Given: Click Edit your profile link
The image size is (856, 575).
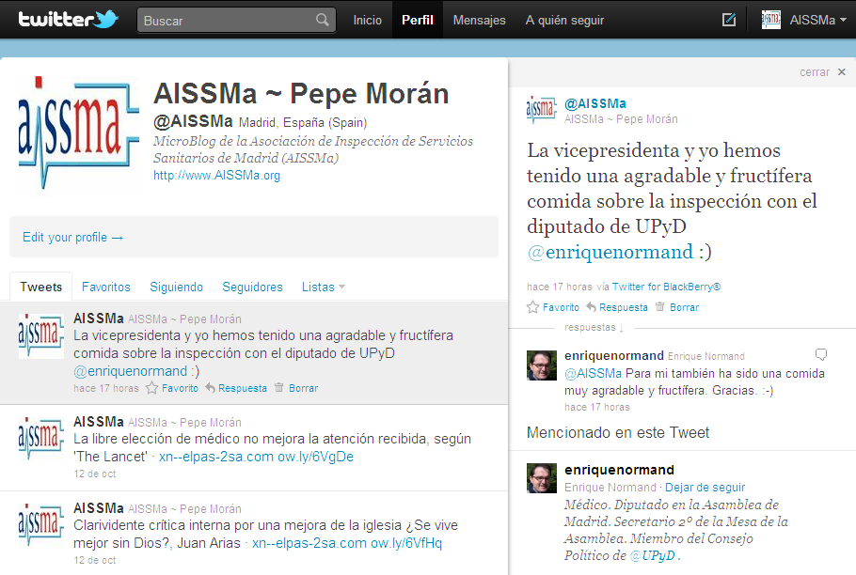Looking at the screenshot, I should click(72, 238).
